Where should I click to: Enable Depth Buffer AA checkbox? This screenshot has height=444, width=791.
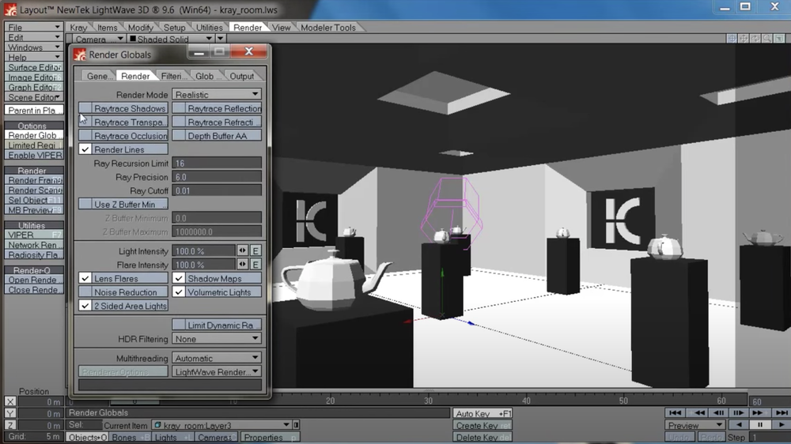[179, 136]
